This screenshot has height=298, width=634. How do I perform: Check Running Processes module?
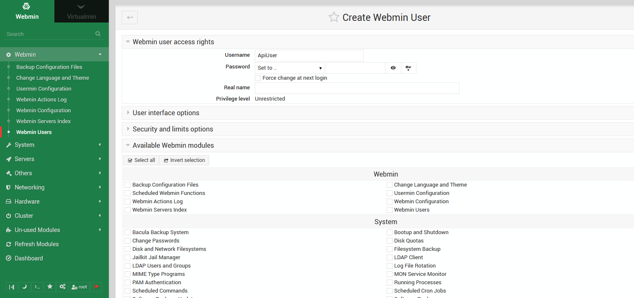(390, 283)
